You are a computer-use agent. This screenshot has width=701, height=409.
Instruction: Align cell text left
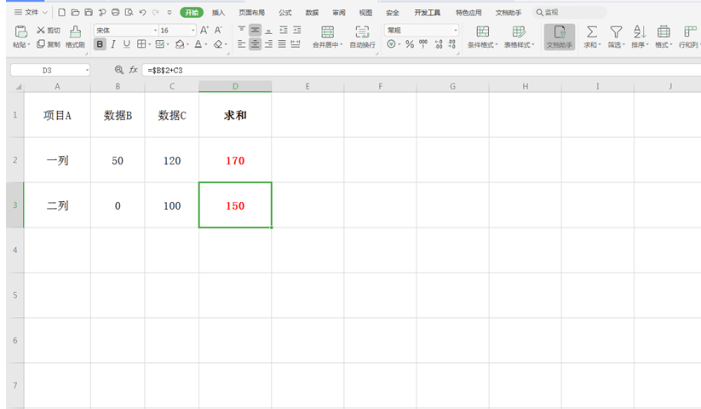(x=241, y=43)
